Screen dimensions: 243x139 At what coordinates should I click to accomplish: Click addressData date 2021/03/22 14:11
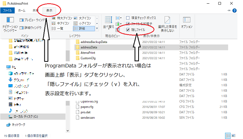(x=154, y=47)
